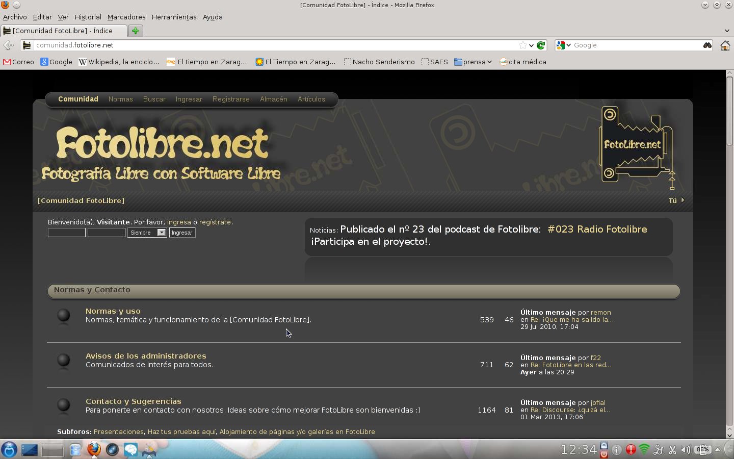Click the Correo Gmail bookmark

click(x=18, y=62)
